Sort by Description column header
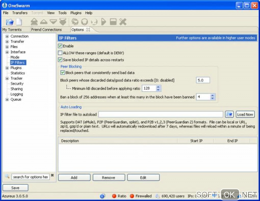 tap(118, 141)
